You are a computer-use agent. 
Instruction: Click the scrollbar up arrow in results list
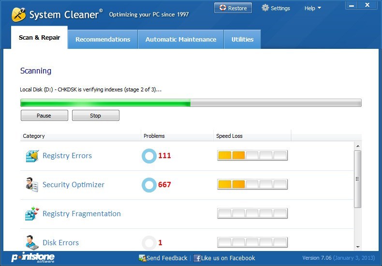click(x=358, y=146)
